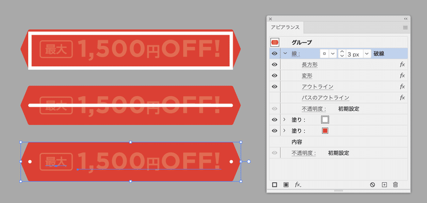
Task: Open the stroke color swatch dropdown arrow
Action: (x=333, y=53)
